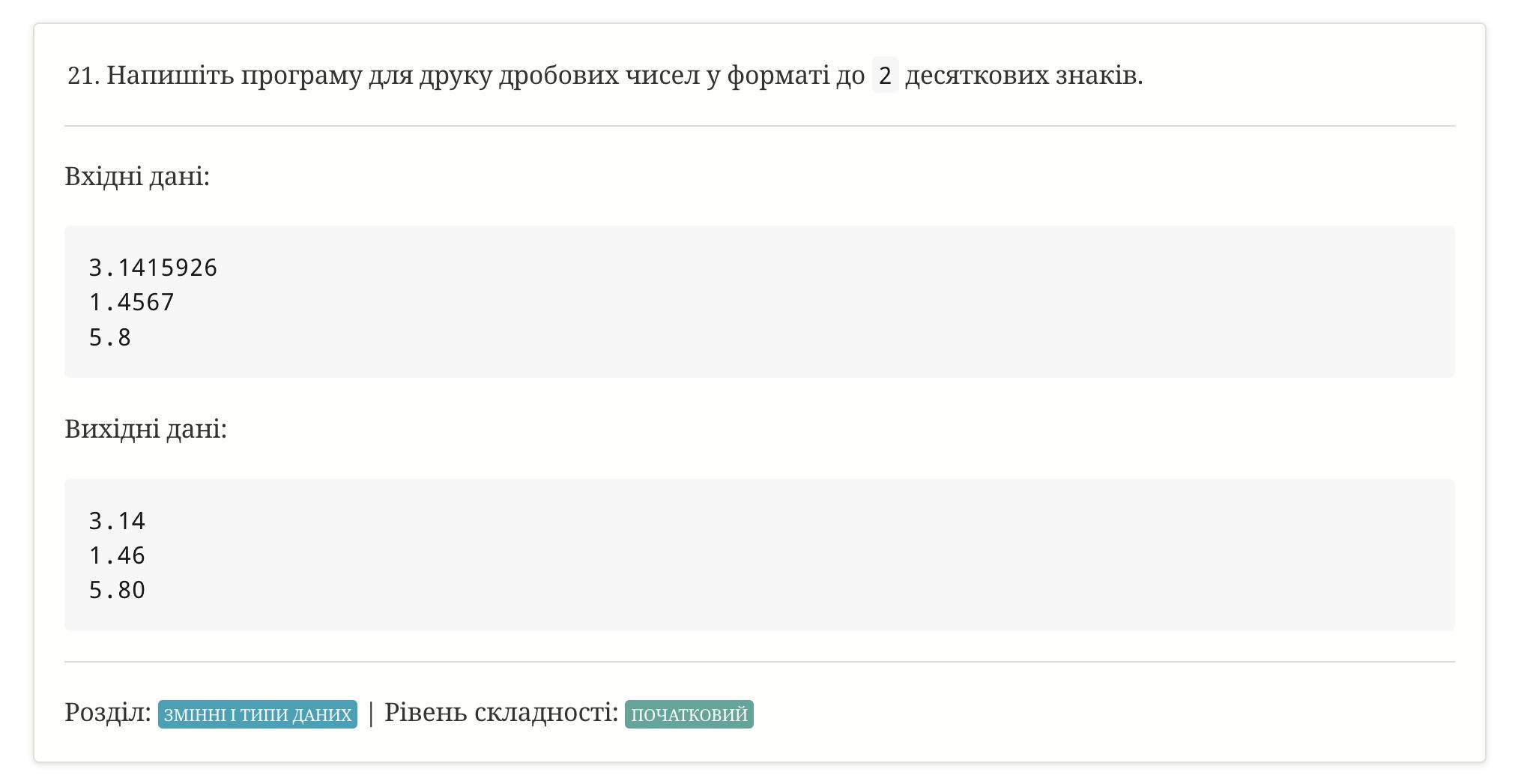
Task: Click the words десяткових знаків in the statement
Action: (x=1023, y=75)
